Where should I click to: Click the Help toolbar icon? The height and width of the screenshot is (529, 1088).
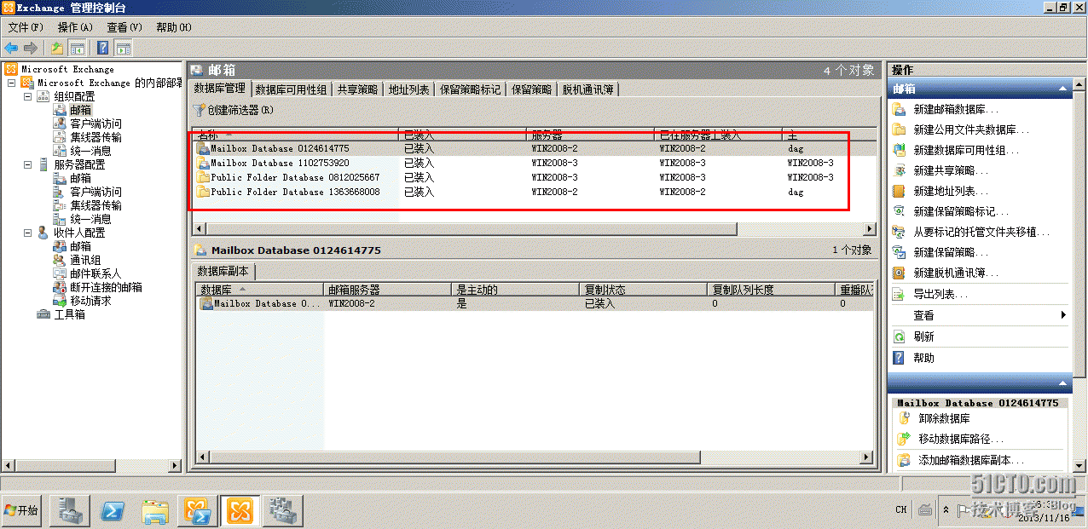pyautogui.click(x=102, y=48)
